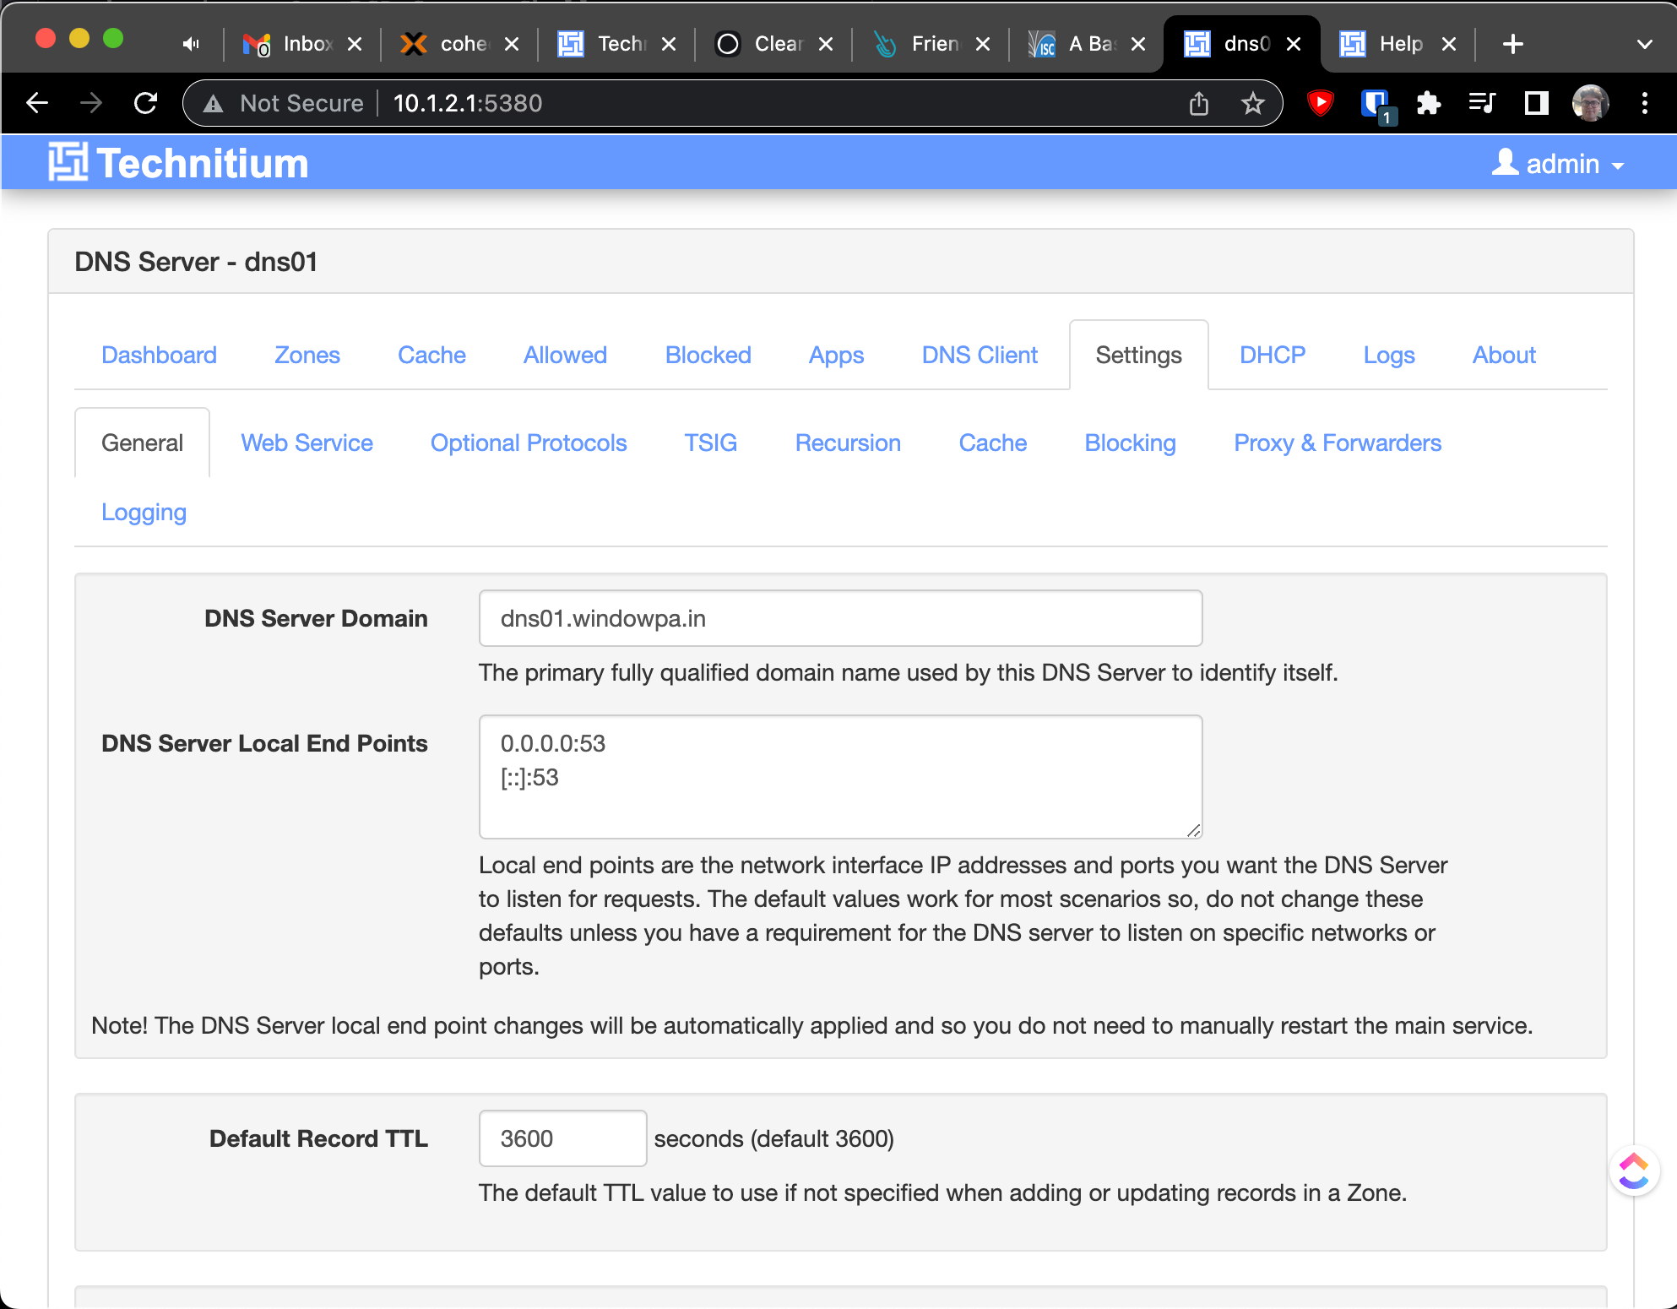Click the Default Record TTL field

[x=562, y=1138]
